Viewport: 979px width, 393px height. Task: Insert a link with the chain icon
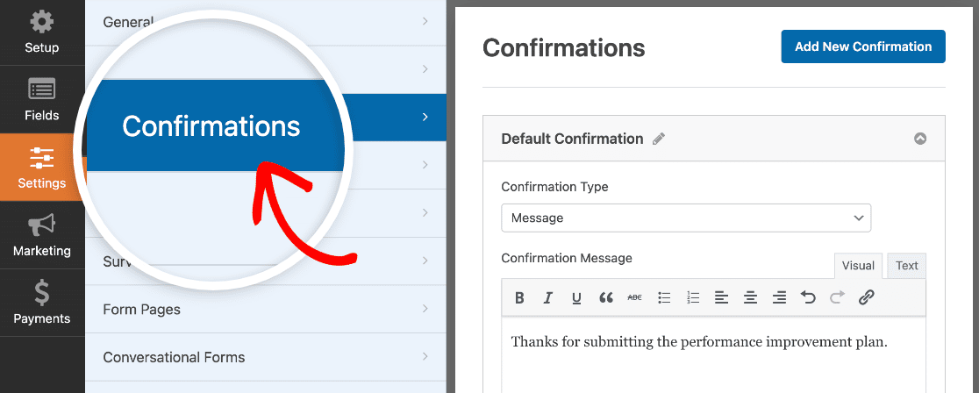point(865,298)
